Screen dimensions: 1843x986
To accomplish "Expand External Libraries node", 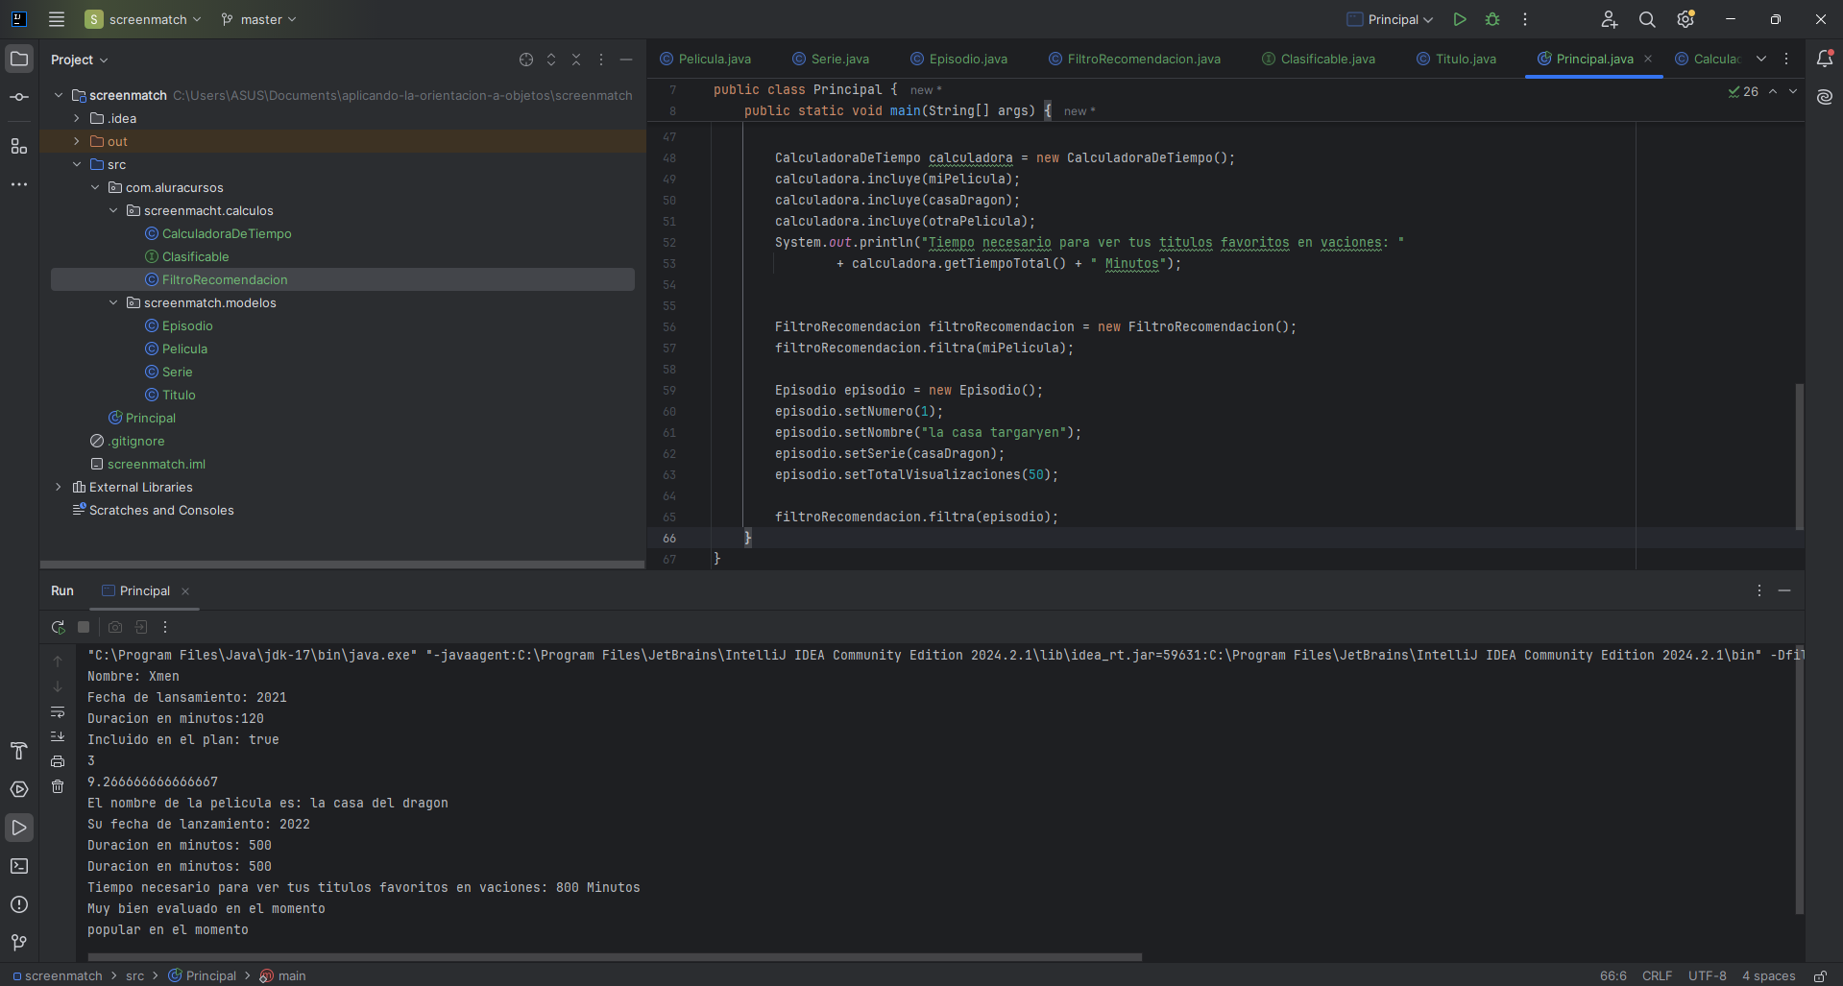I will 59,487.
